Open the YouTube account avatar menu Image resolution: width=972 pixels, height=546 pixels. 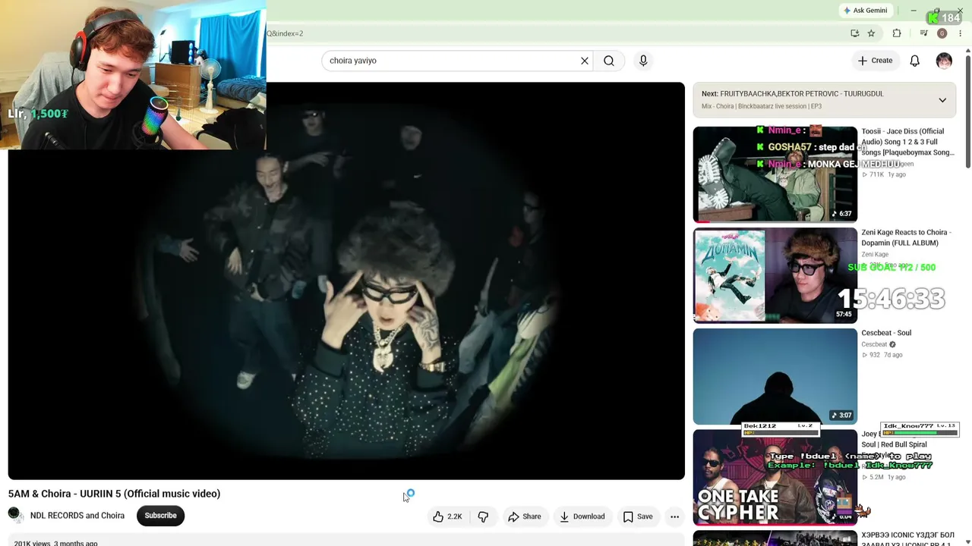944,61
